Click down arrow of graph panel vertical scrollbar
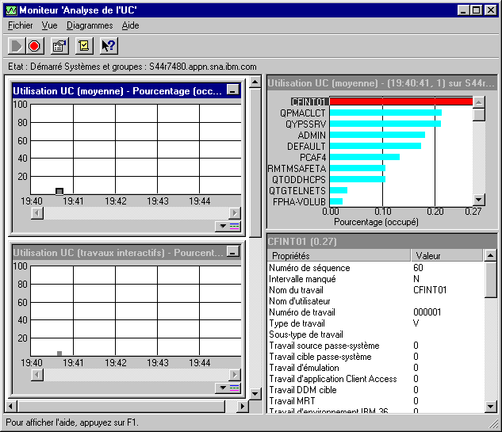The height and width of the screenshot is (432, 502). click(255, 394)
